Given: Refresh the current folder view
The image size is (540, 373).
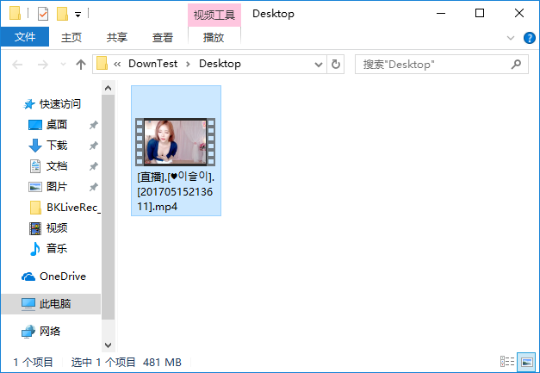Looking at the screenshot, I should coord(336,64).
